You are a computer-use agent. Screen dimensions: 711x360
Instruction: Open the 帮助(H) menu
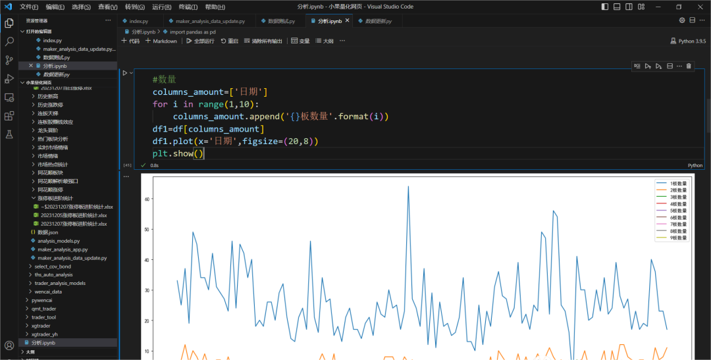215,7
